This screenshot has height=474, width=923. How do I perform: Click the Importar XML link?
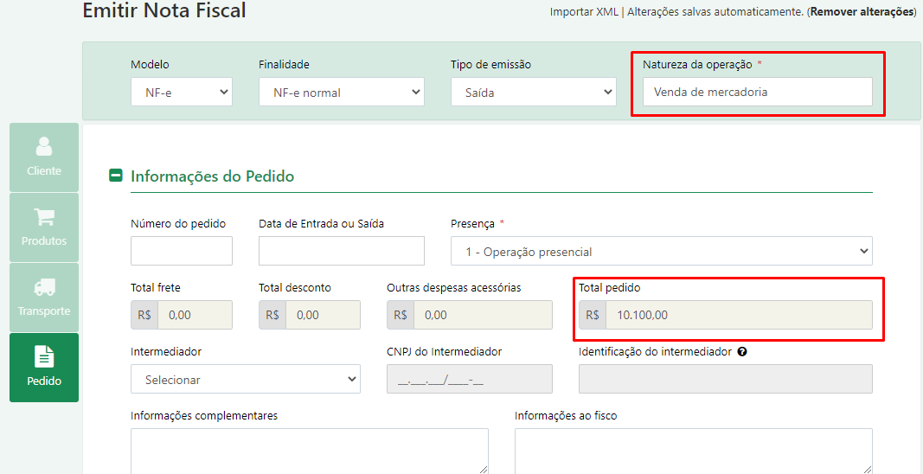[583, 12]
